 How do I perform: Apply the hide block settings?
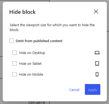[92, 89]
